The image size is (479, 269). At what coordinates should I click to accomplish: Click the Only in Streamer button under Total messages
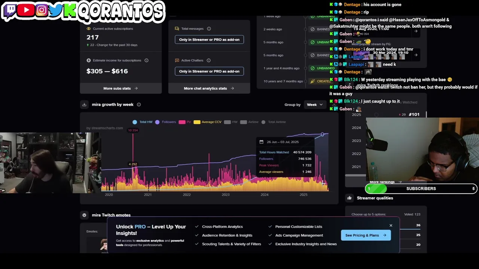209,40
